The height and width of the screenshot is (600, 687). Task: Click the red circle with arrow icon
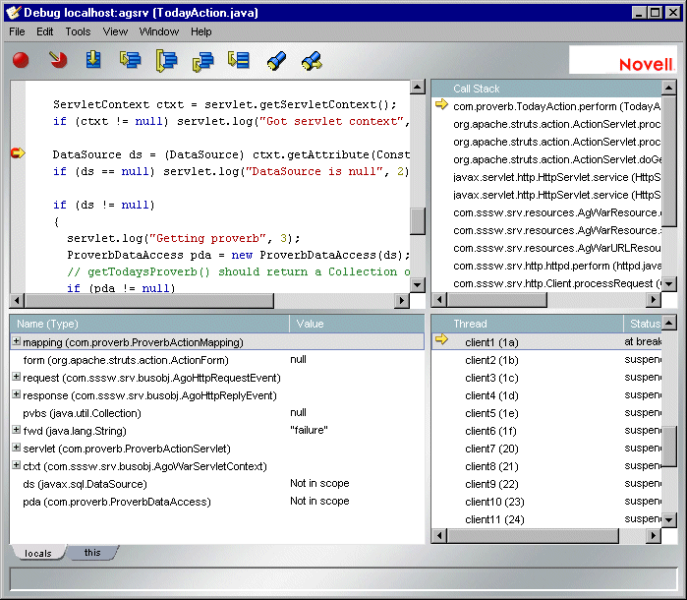pyautogui.click(x=58, y=61)
